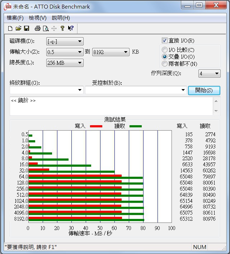Click the green 讀取 legend swatch
This screenshot has height=254, width=230.
[136, 126]
